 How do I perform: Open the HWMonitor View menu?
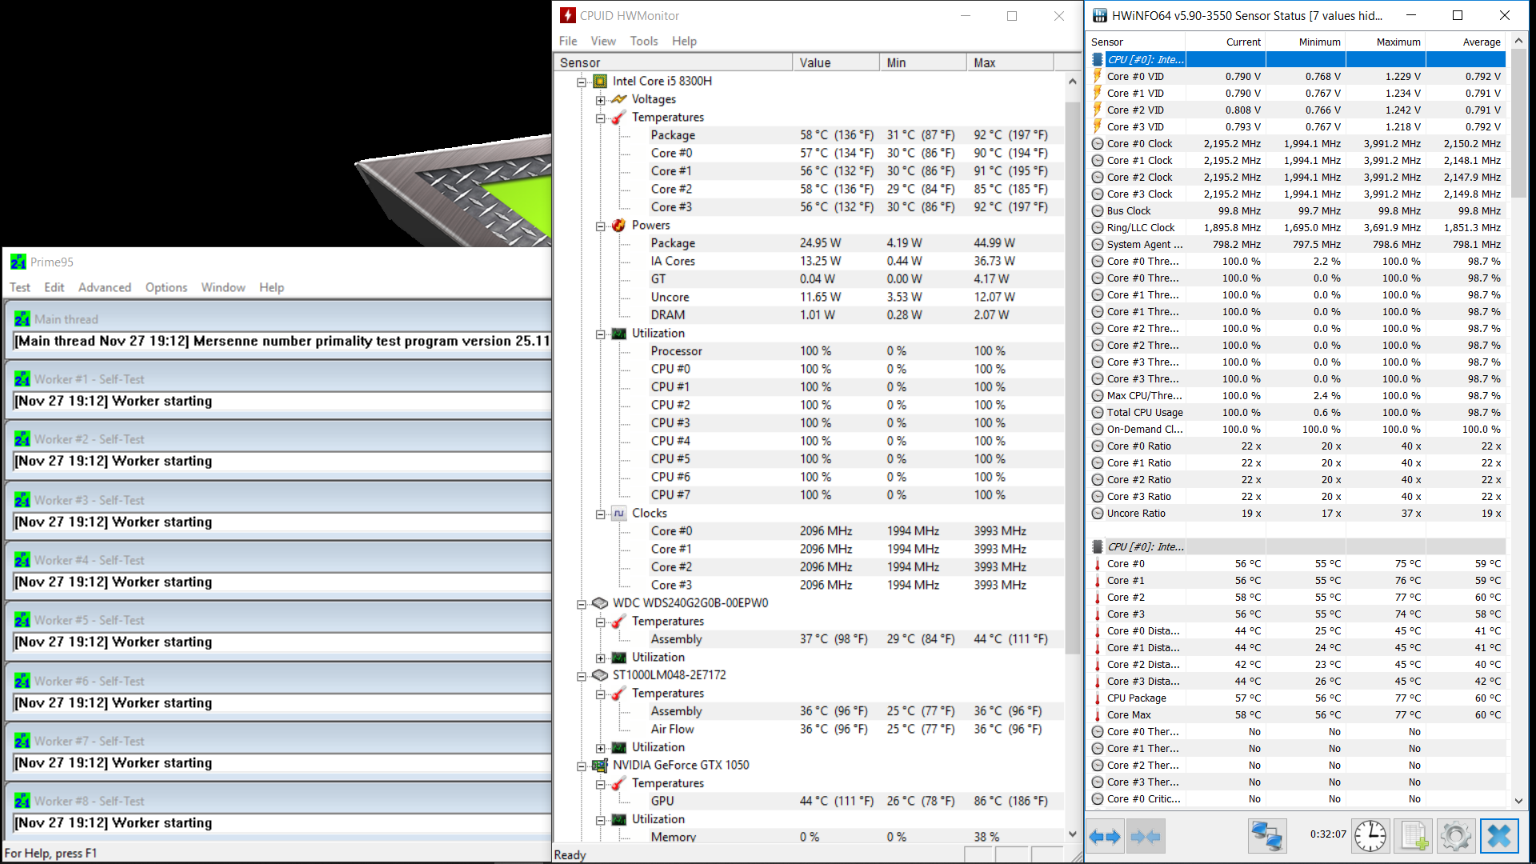pos(603,41)
